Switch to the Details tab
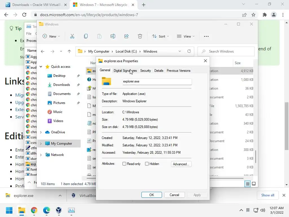 click(159, 71)
